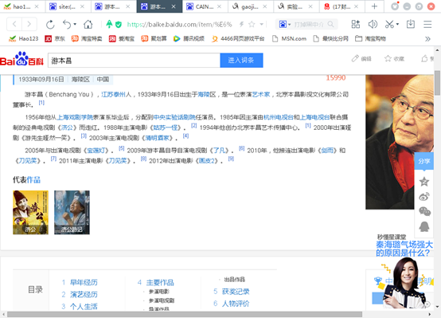This screenshot has height=318, width=441.
Task: Open the 江苏泰州 link
Action: pyautogui.click(x=113, y=94)
